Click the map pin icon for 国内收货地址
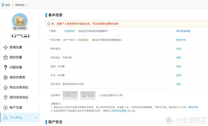 click(6, 98)
